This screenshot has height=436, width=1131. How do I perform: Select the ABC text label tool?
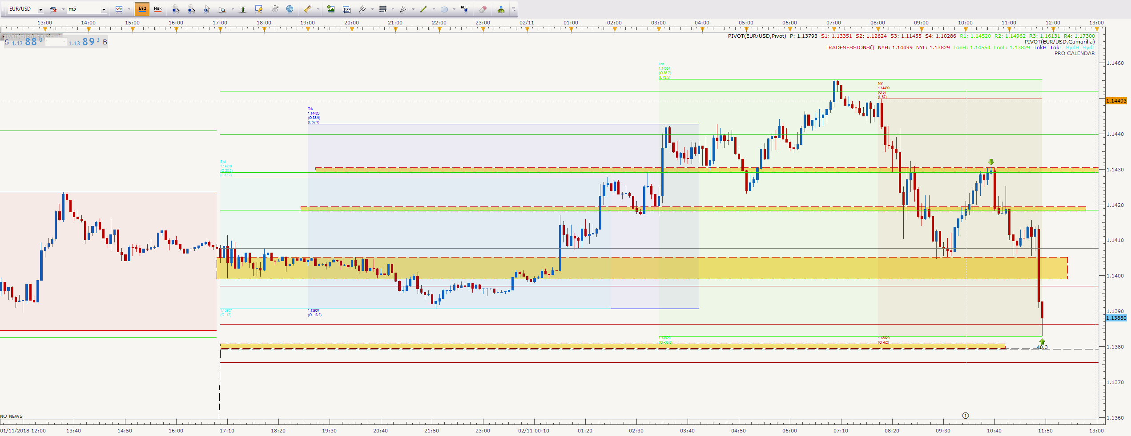(x=465, y=9)
